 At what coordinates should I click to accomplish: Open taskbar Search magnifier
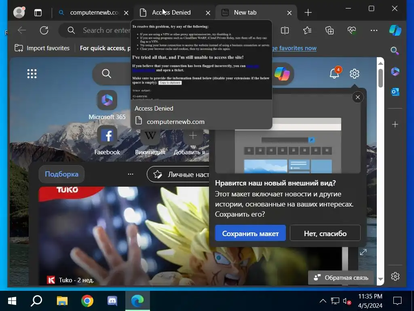(36, 301)
